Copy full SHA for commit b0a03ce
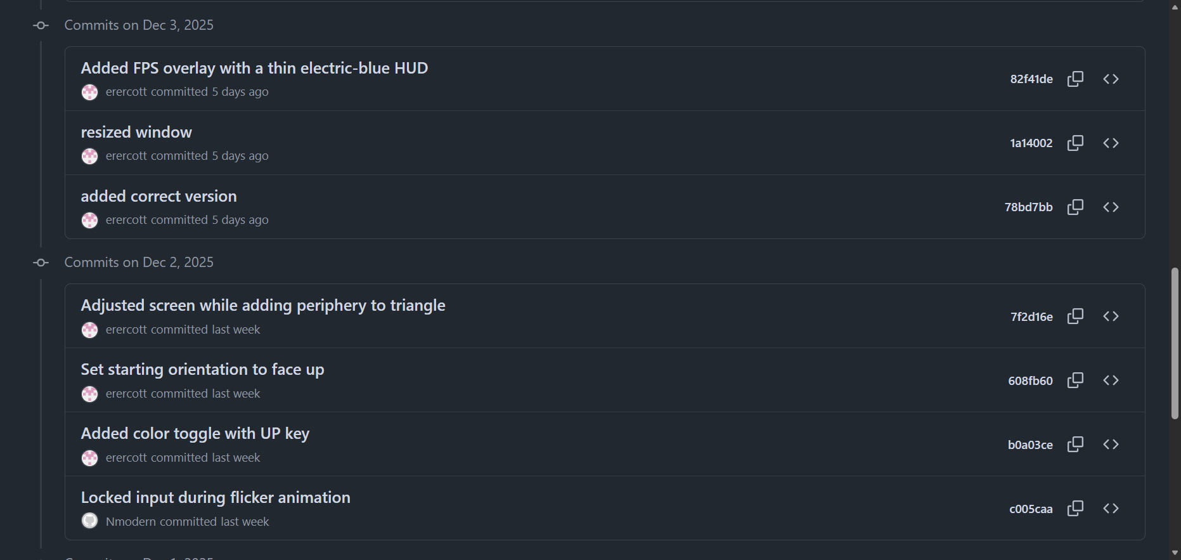 (x=1075, y=444)
